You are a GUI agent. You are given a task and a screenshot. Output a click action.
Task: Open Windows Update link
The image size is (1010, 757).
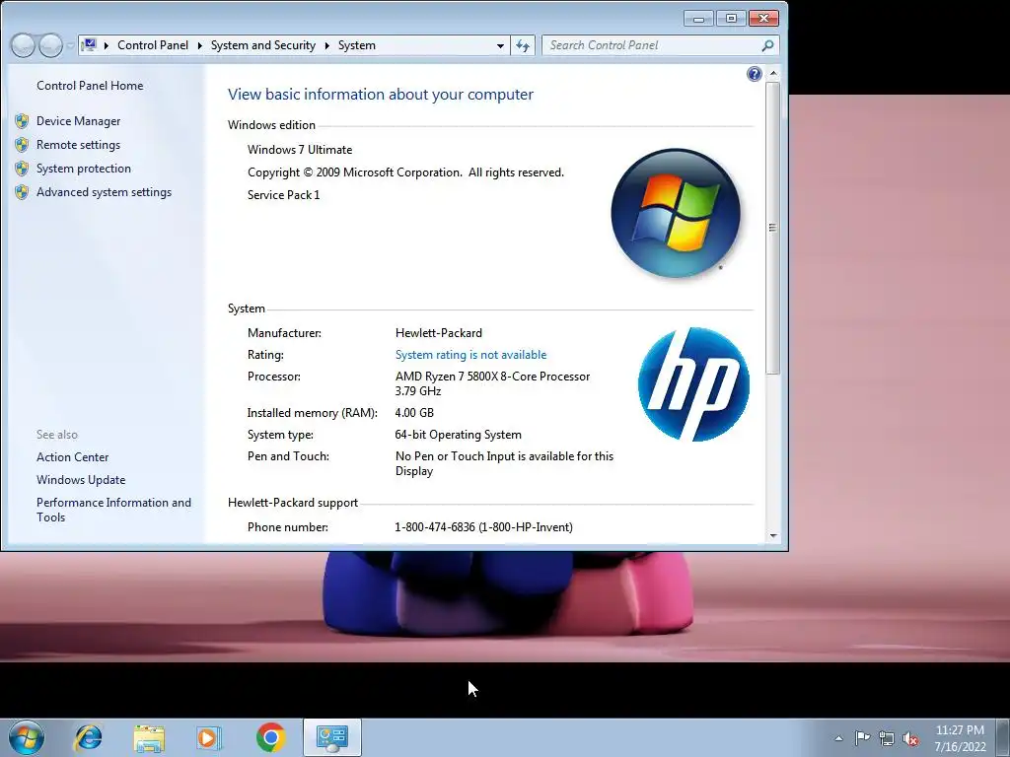[x=81, y=480]
